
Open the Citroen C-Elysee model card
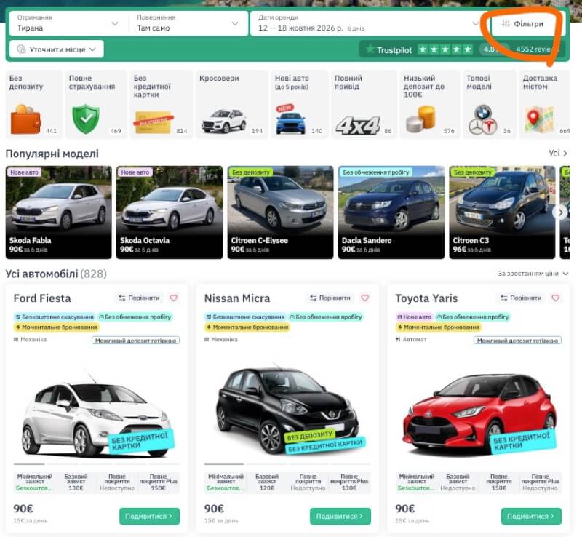(x=280, y=212)
